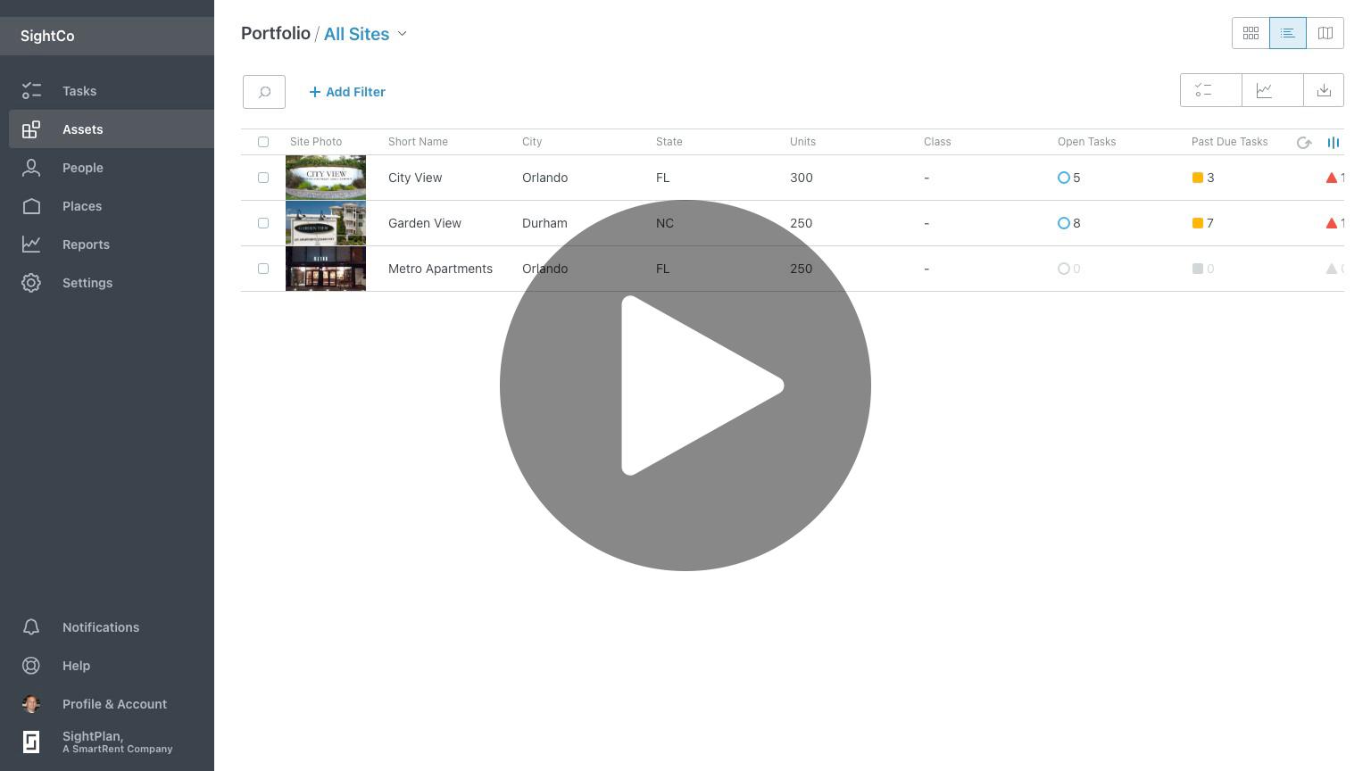
Task: Check the select-all header checkbox
Action: click(x=263, y=142)
